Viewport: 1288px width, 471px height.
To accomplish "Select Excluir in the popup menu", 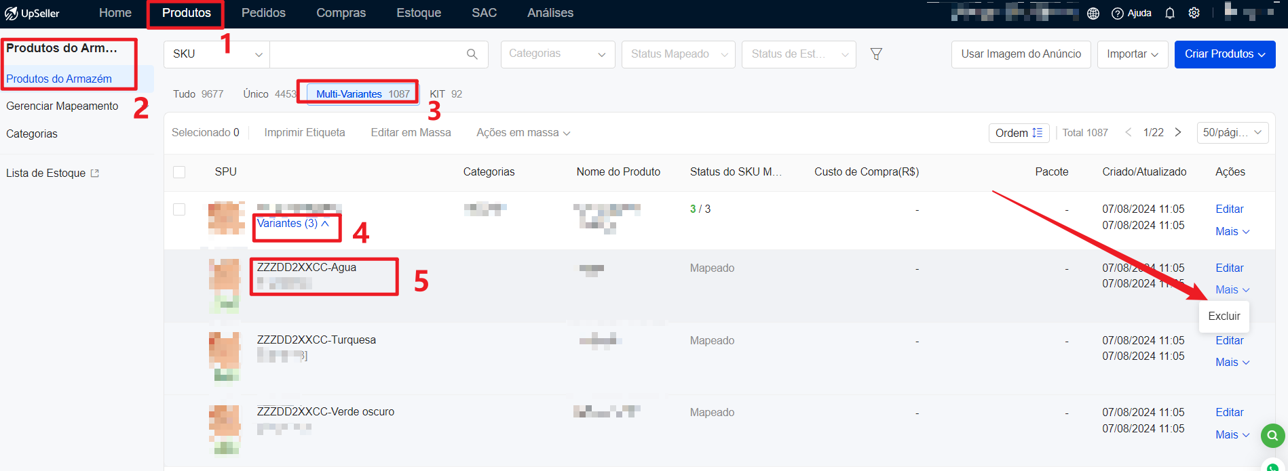I will [1224, 316].
